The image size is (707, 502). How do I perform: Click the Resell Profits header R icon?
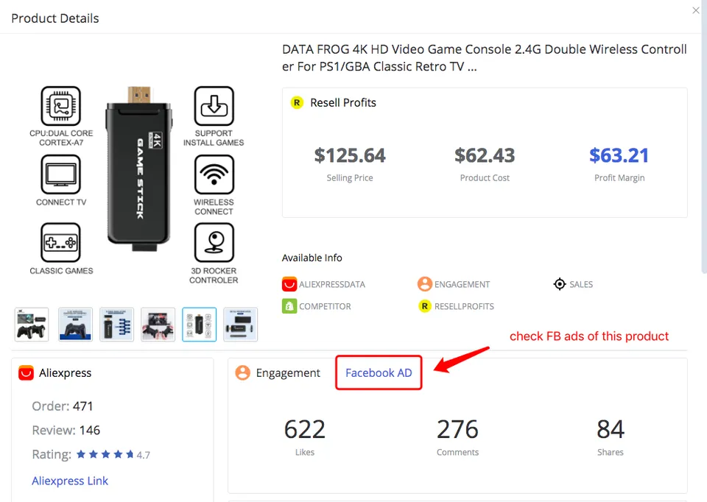[x=297, y=103]
